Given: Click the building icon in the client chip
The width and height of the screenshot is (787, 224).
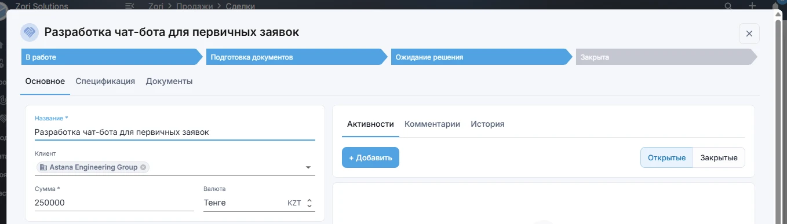Looking at the screenshot, I should (x=43, y=167).
